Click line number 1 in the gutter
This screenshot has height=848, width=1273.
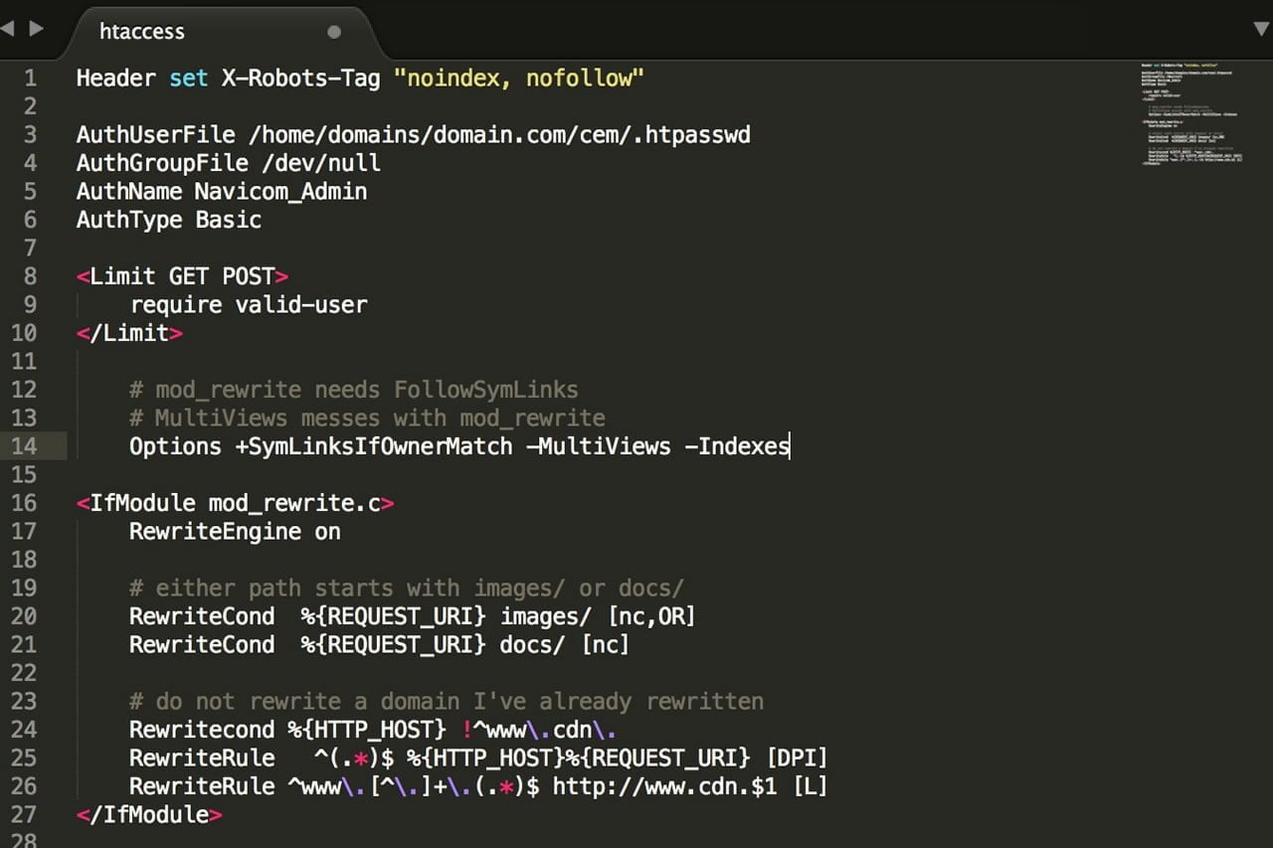click(x=30, y=78)
